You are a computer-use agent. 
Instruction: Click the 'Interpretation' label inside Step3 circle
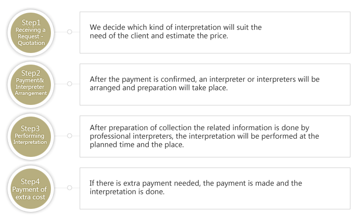30,142
